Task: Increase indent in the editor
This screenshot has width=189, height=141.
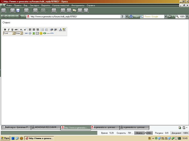Action: 55,30
